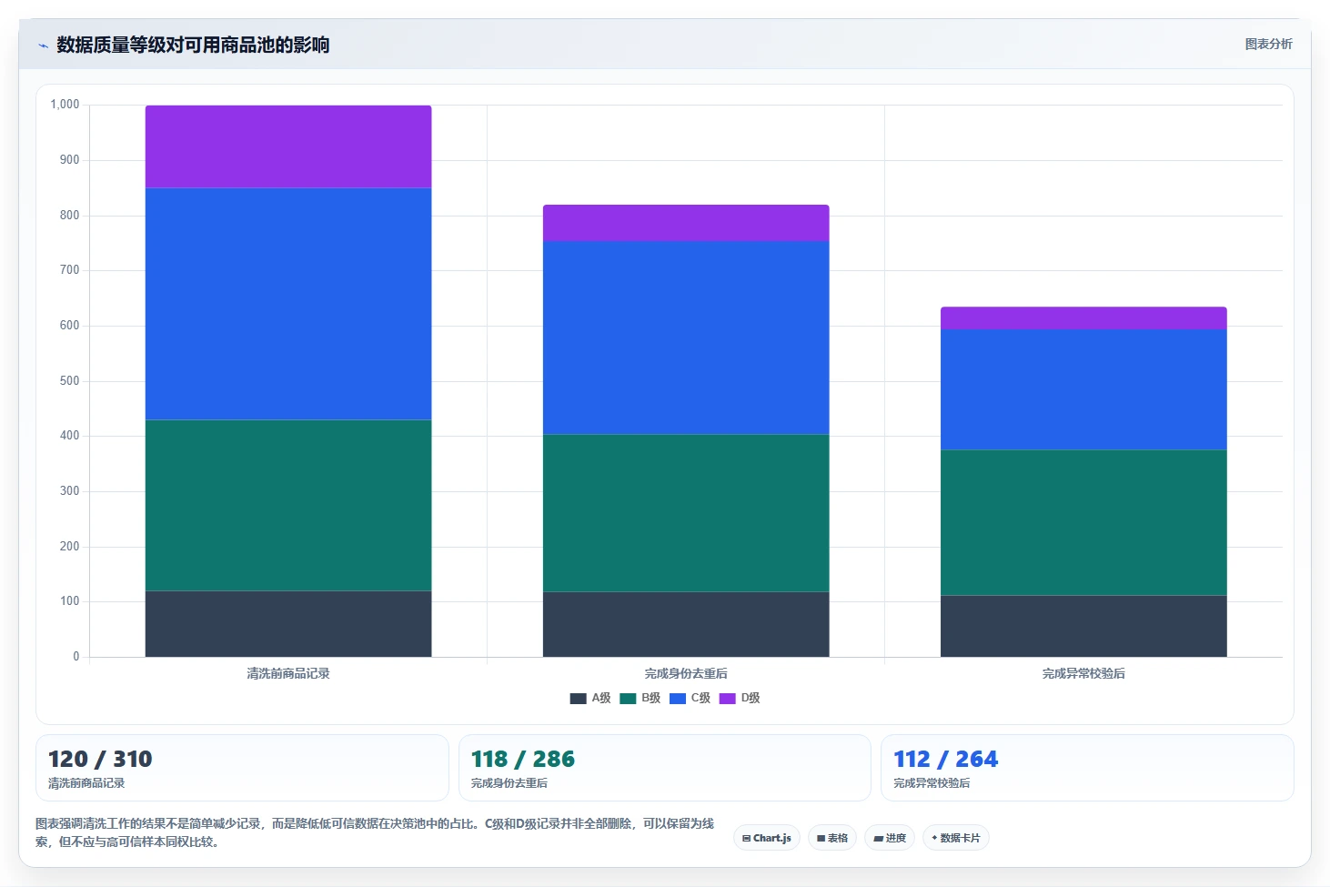The height and width of the screenshot is (887, 1330).
Task: Click the green B级 segment of 完成身份去重后 bar
Action: 686,513
